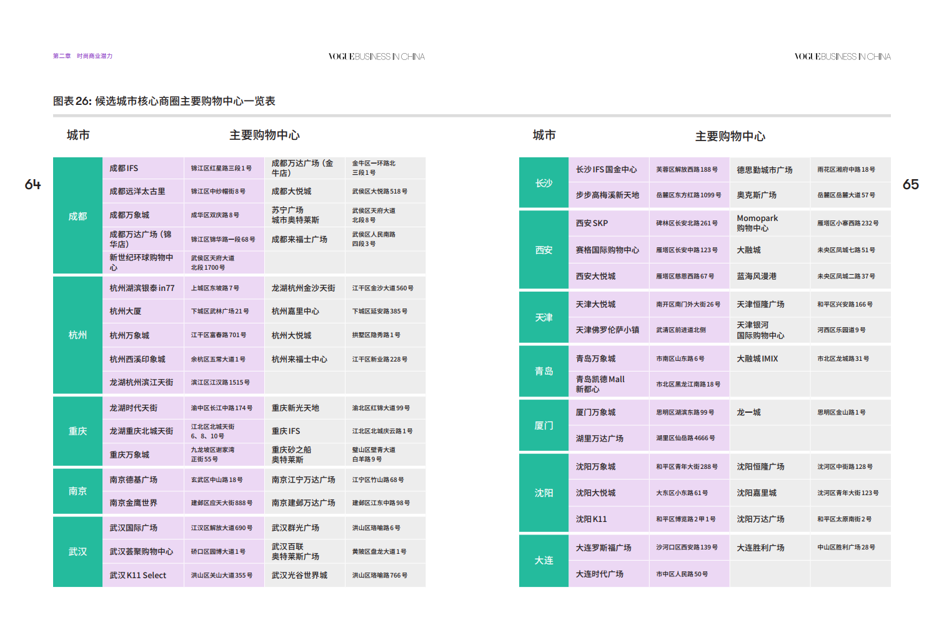
Task: Click the right page Vogue Business logo
Action: point(842,57)
